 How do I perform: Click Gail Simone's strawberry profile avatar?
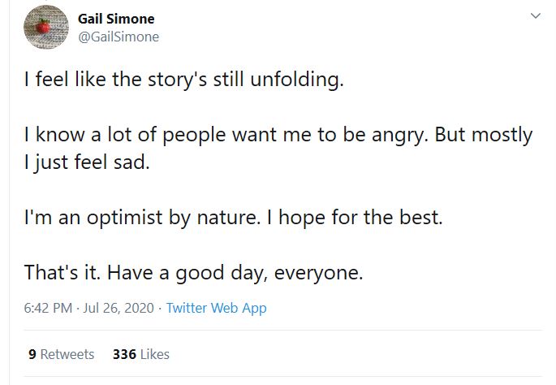[48, 28]
